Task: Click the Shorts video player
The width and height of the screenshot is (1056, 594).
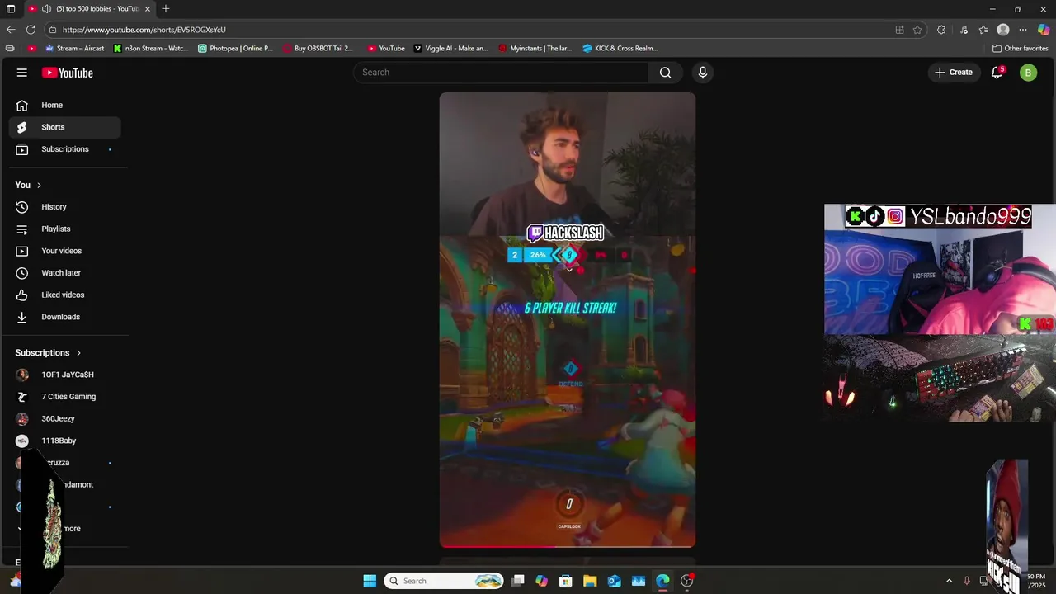Action: tap(568, 319)
